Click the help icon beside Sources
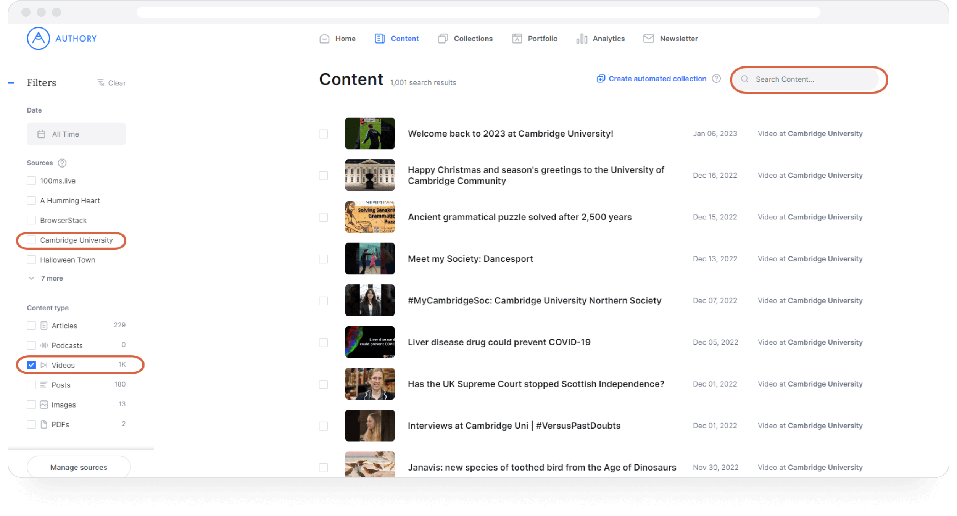Screen dimensions: 957x516 62,163
